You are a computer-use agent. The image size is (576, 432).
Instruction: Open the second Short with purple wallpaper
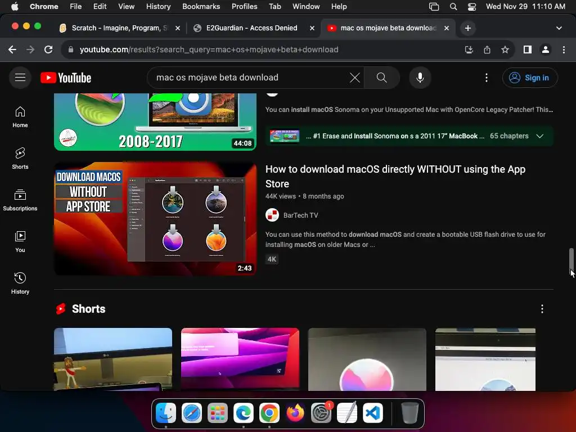click(240, 359)
